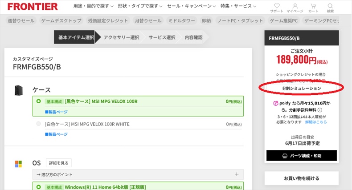Click お買い物を続ける button
This screenshot has width=352, height=190.
click(302, 178)
